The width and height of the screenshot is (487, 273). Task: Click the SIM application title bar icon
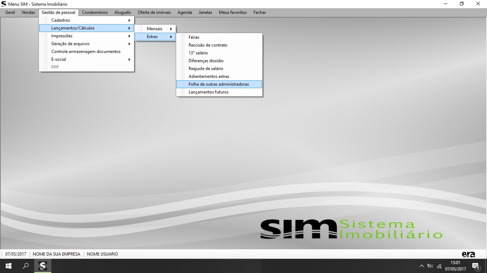[x=4, y=4]
